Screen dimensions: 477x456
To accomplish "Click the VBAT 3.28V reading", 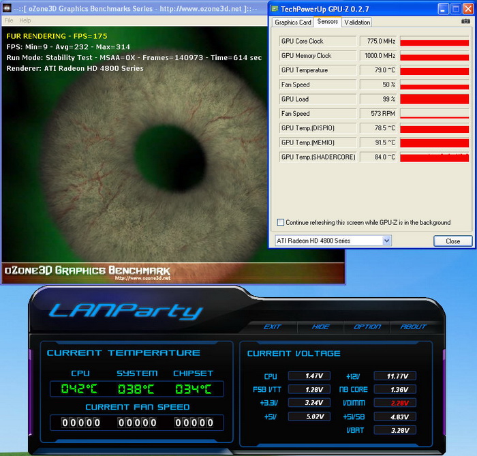I will tap(395, 430).
